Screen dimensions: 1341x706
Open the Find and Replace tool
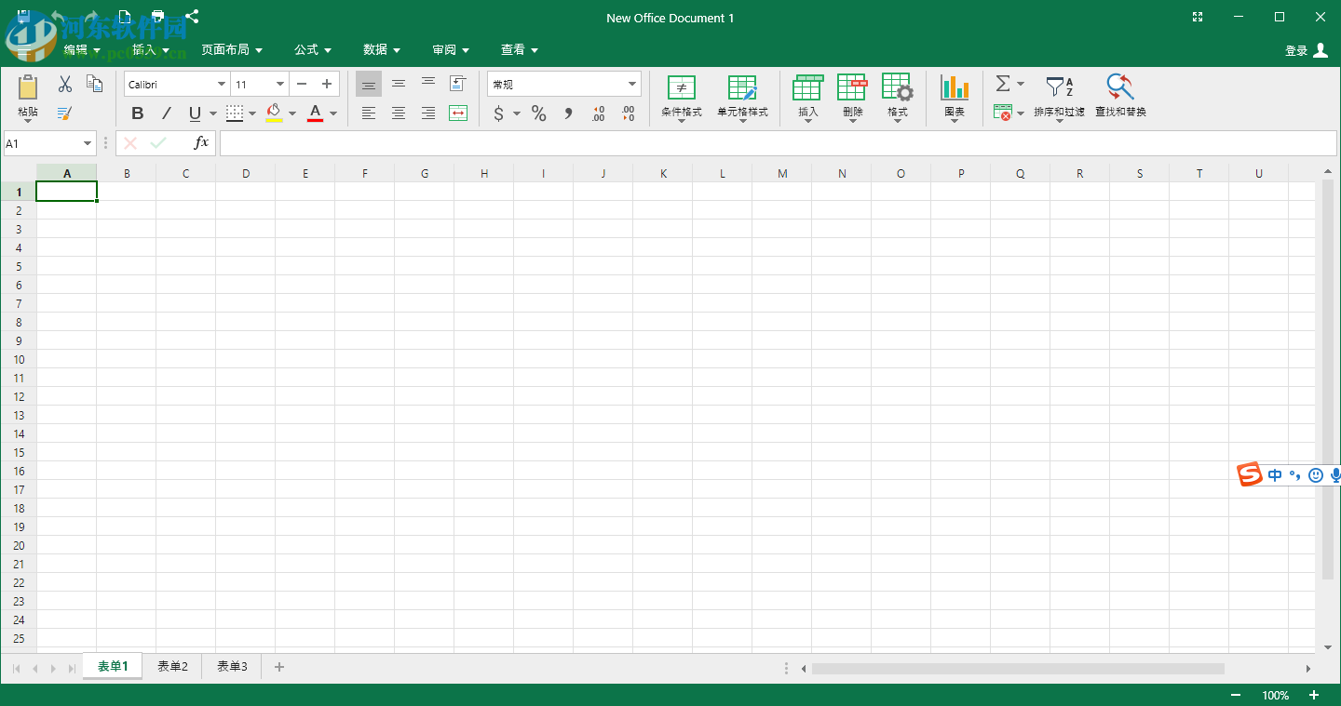tap(1118, 97)
